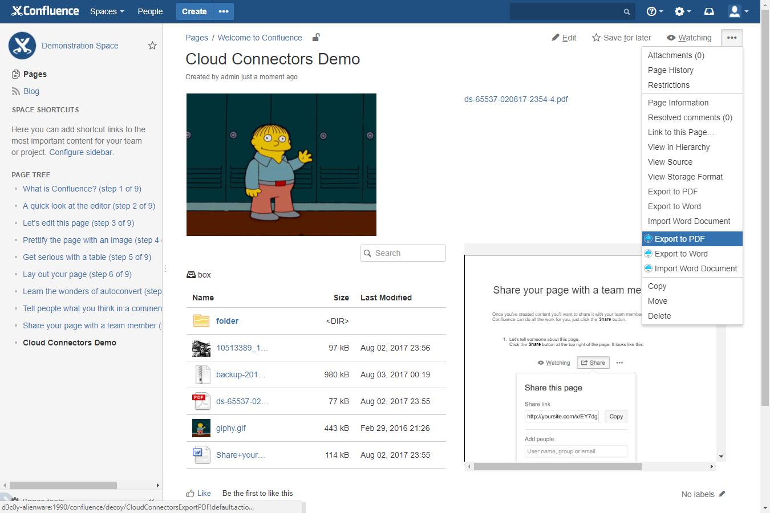This screenshot has width=770, height=513.
Task: Click the giphy.gif thumbnail icon
Action: (x=201, y=428)
